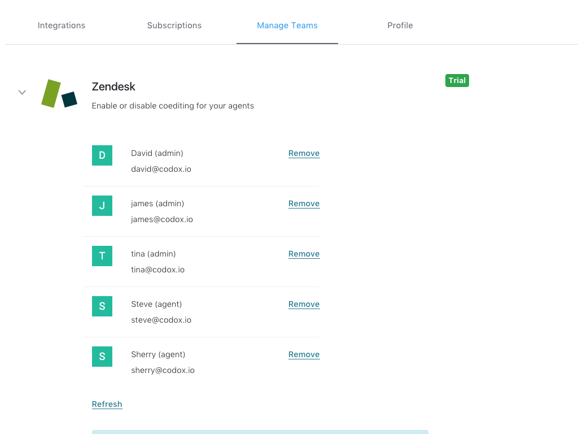Click the Zendesk logo icon
Viewport: 578px width, 434px height.
pos(59,94)
